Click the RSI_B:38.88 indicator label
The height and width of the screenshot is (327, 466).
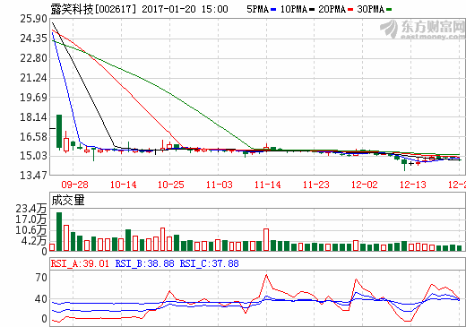pyautogui.click(x=144, y=263)
